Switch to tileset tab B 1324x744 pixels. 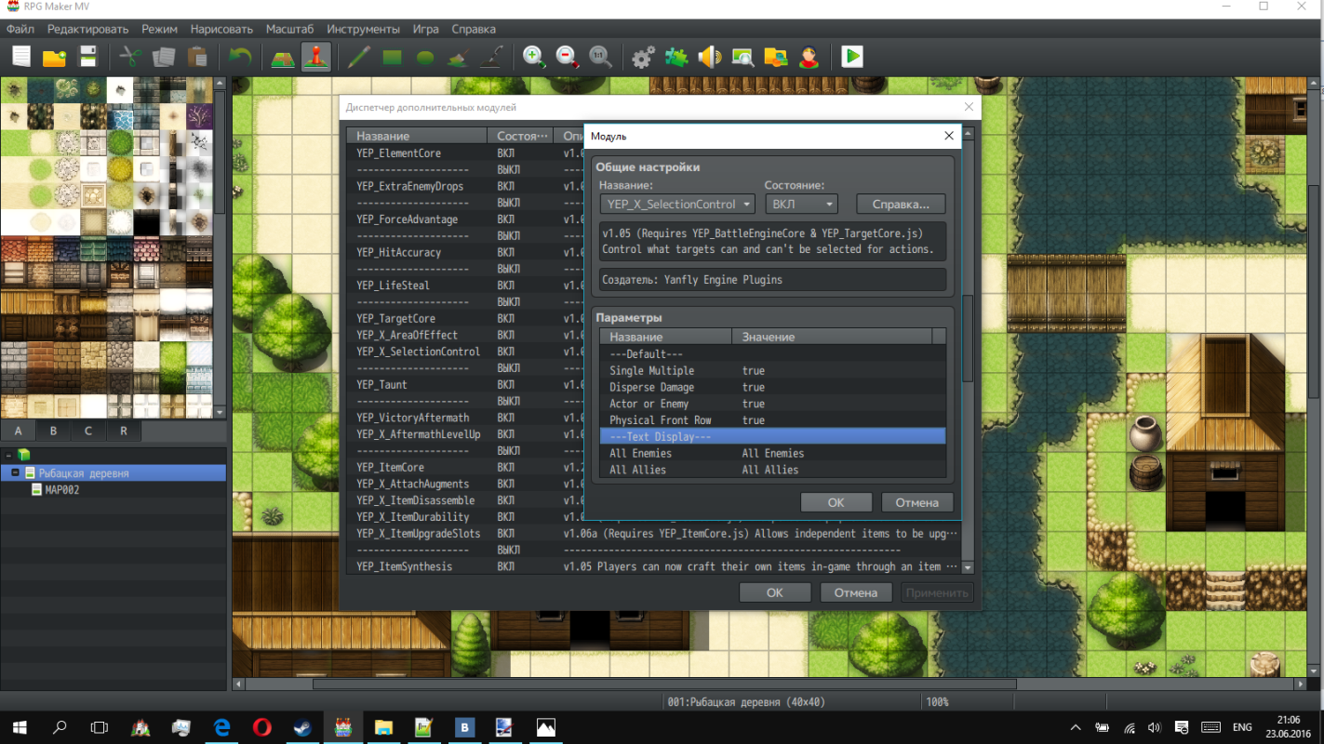pos(54,431)
